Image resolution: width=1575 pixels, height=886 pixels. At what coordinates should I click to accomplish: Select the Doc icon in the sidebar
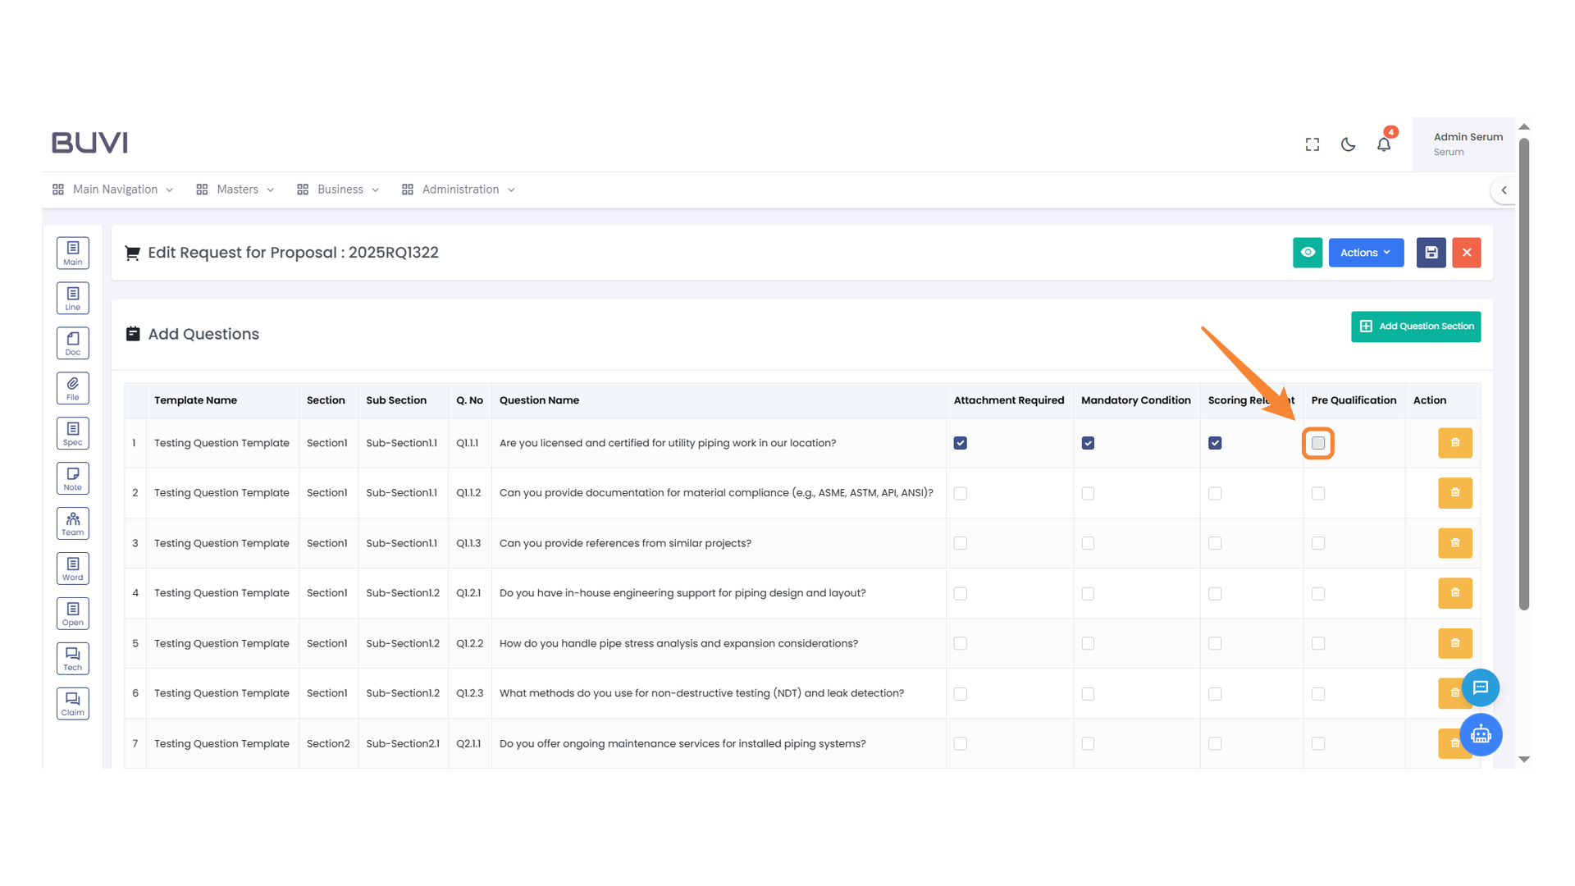coord(72,343)
